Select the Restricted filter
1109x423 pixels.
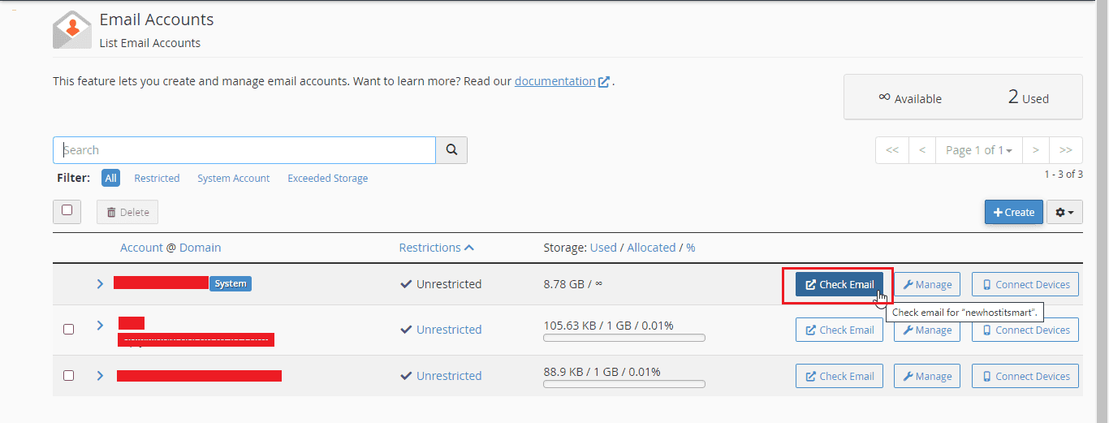[157, 178]
